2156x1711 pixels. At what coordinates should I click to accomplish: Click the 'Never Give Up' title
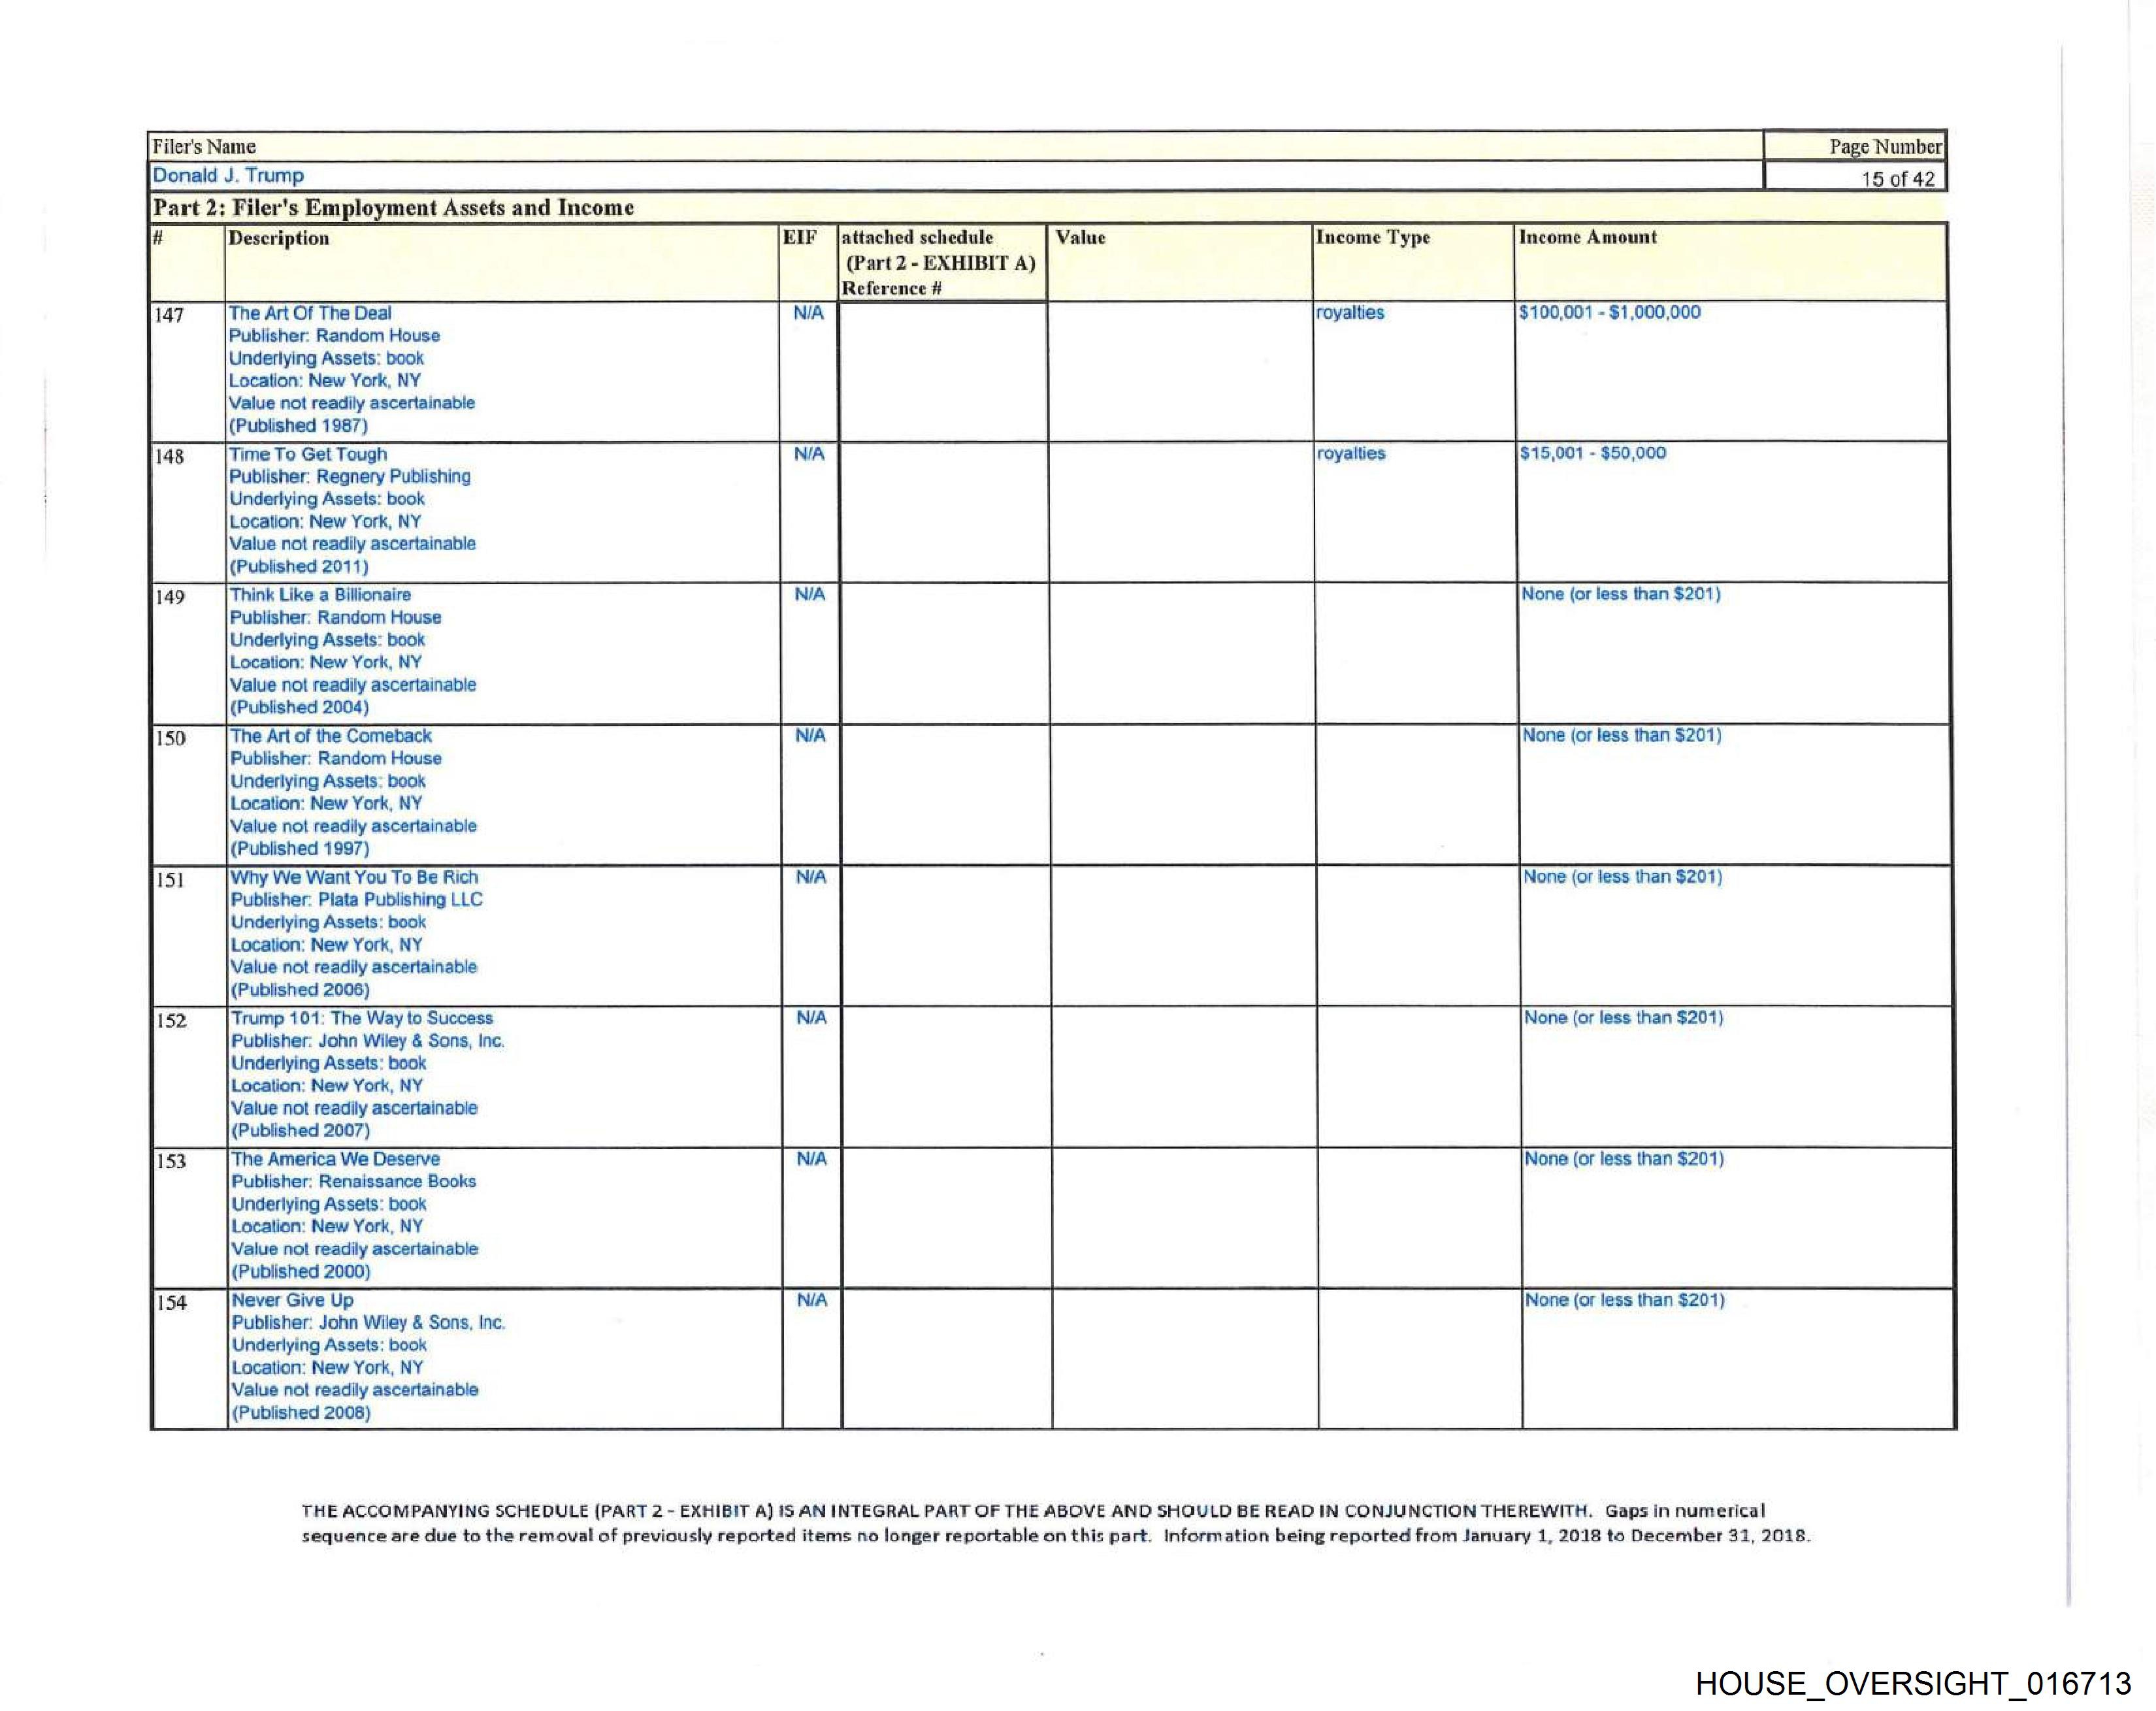coord(292,1300)
